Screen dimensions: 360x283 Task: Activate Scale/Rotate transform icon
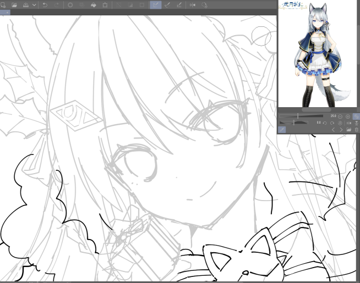[x=105, y=5]
